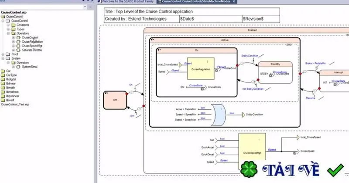Click the libmath library folder icon
349x183 pixels.
click(3, 88)
